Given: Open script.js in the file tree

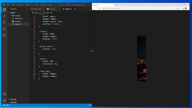Looking at the screenshot, I should [x=17, y=21].
